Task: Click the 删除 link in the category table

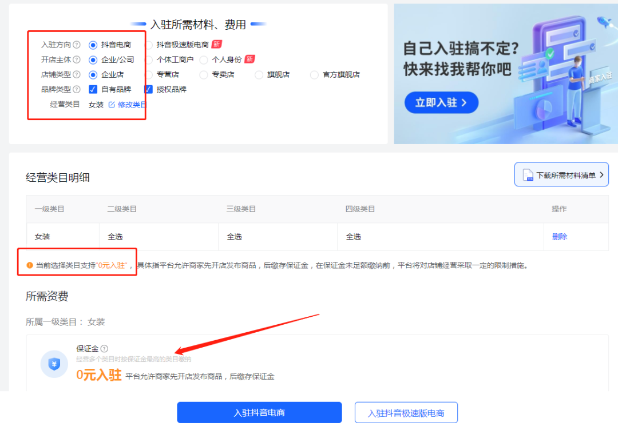Action: tap(558, 237)
